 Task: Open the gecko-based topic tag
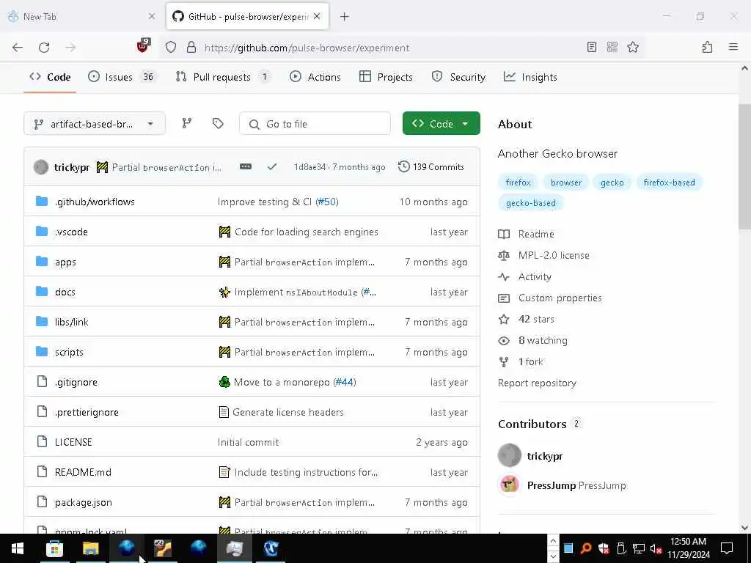click(x=531, y=203)
